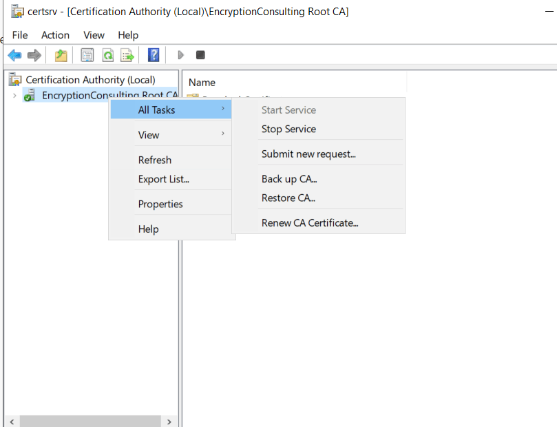This screenshot has height=427, width=557.
Task: Open the blue Help question mark icon
Action: point(154,55)
